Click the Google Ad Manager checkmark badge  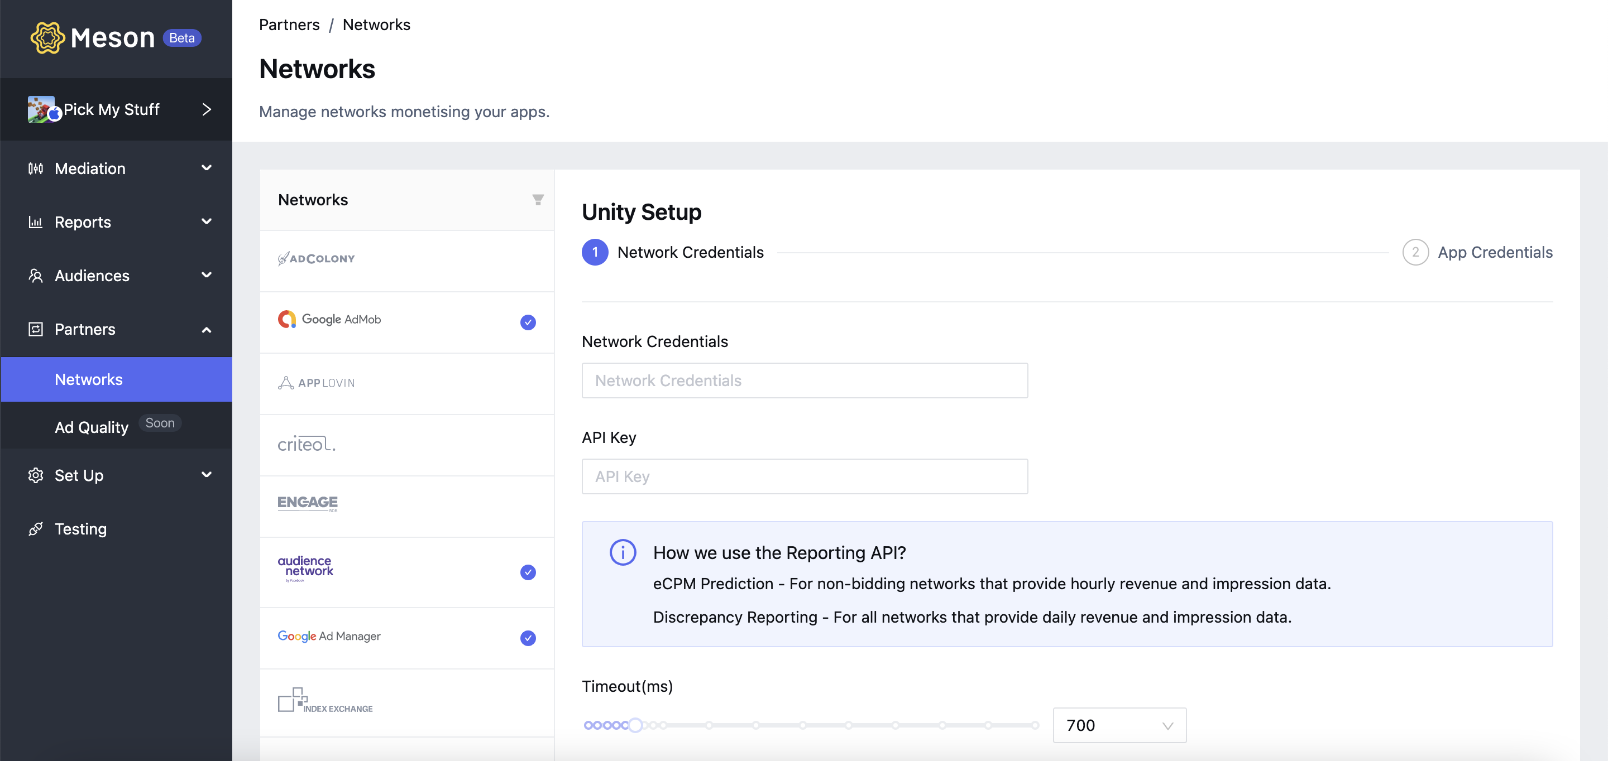[x=528, y=638]
